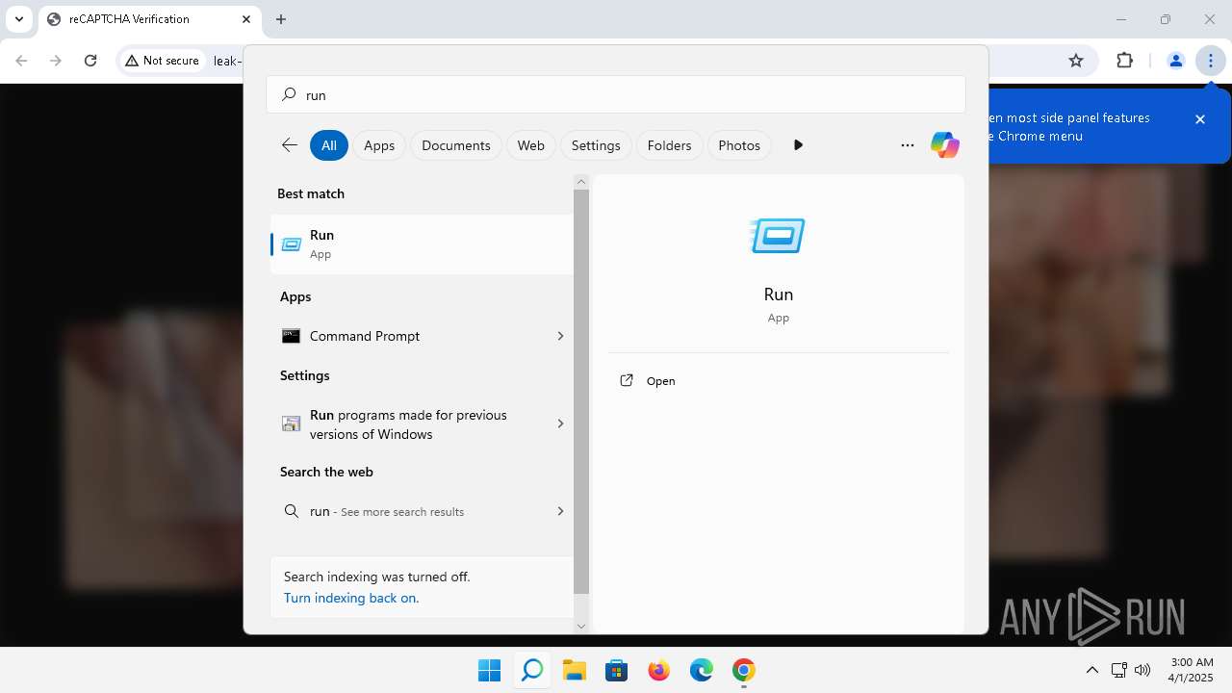
Task: Open Chrome tab search dropdown
Action: click(19, 19)
